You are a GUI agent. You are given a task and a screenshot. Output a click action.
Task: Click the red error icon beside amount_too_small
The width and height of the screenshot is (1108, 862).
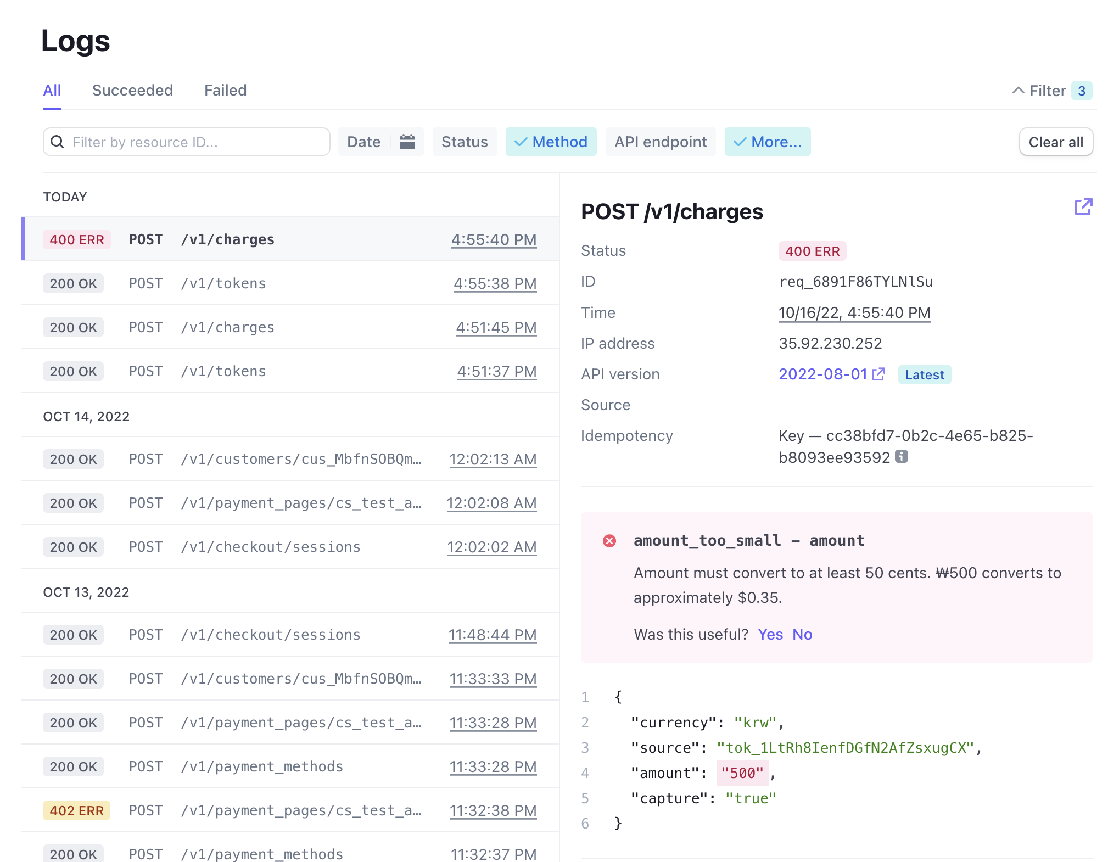pyautogui.click(x=609, y=541)
